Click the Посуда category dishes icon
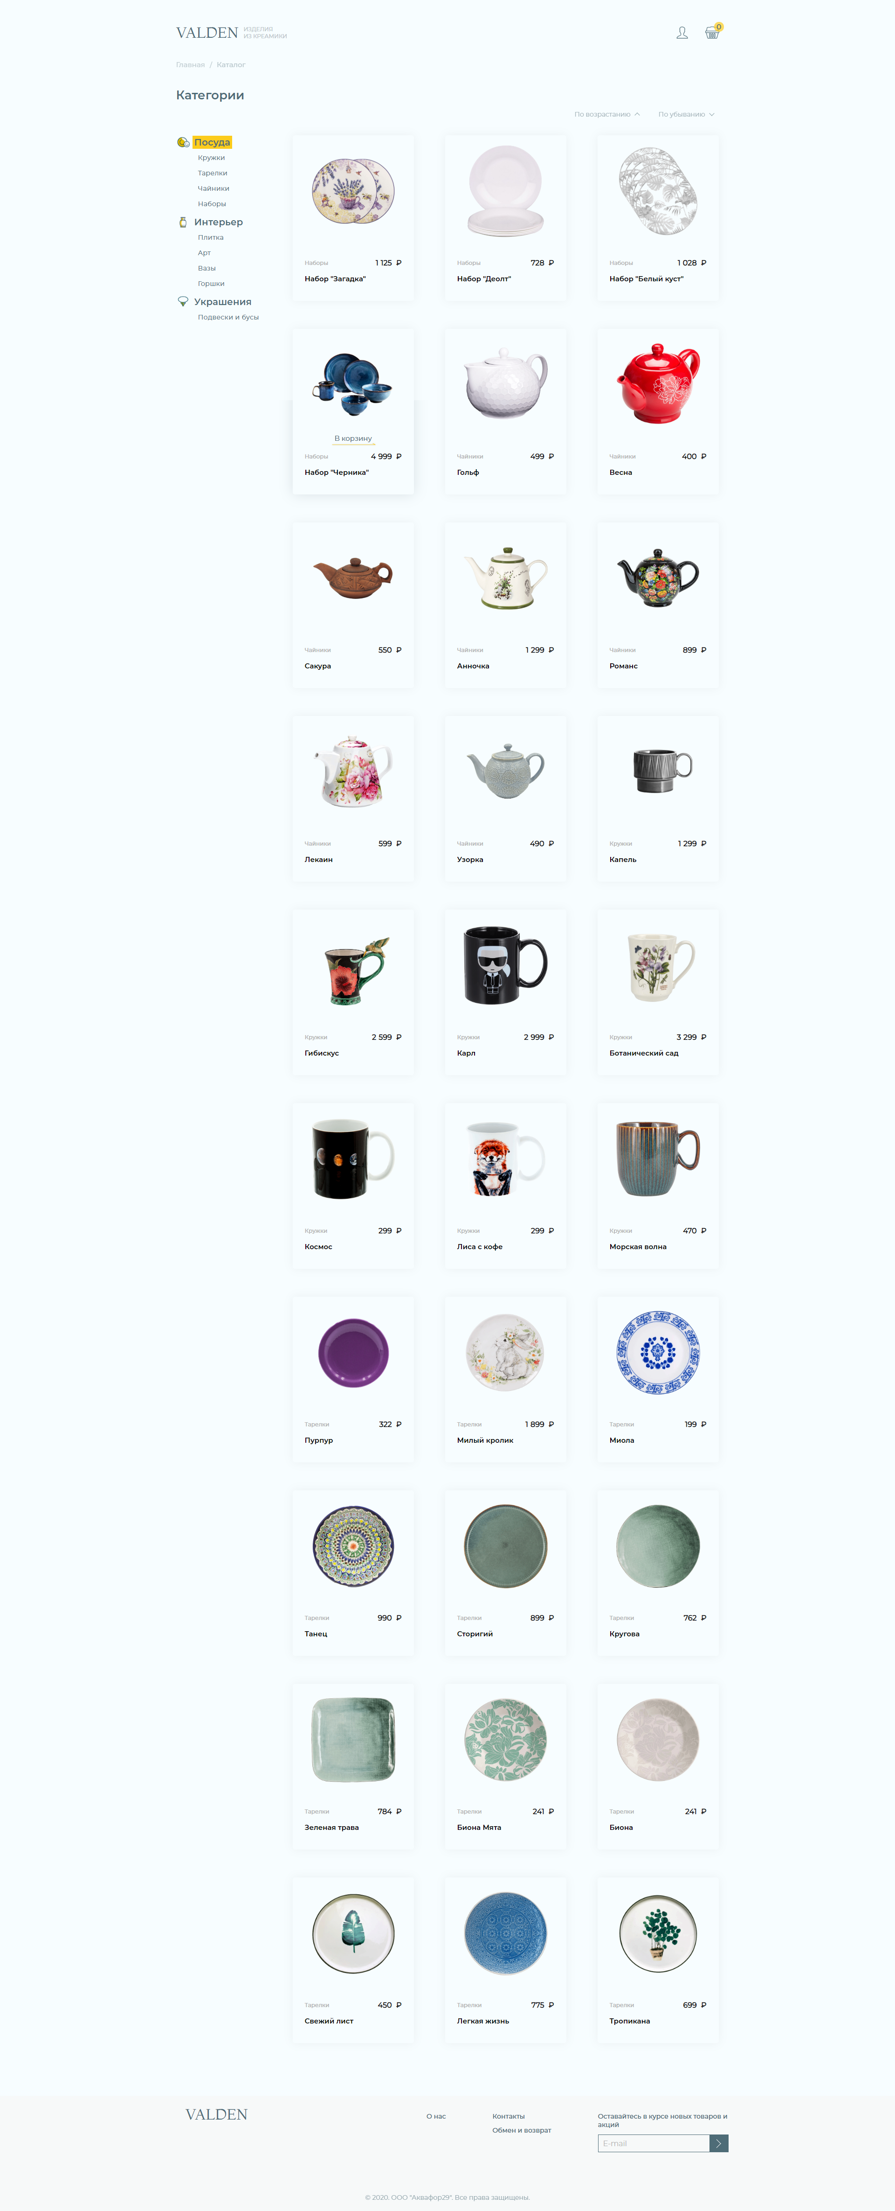Screen dimensions: 895x2211 183,142
